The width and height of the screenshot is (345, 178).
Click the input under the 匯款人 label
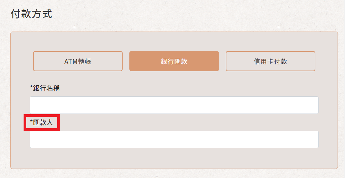tap(174, 139)
